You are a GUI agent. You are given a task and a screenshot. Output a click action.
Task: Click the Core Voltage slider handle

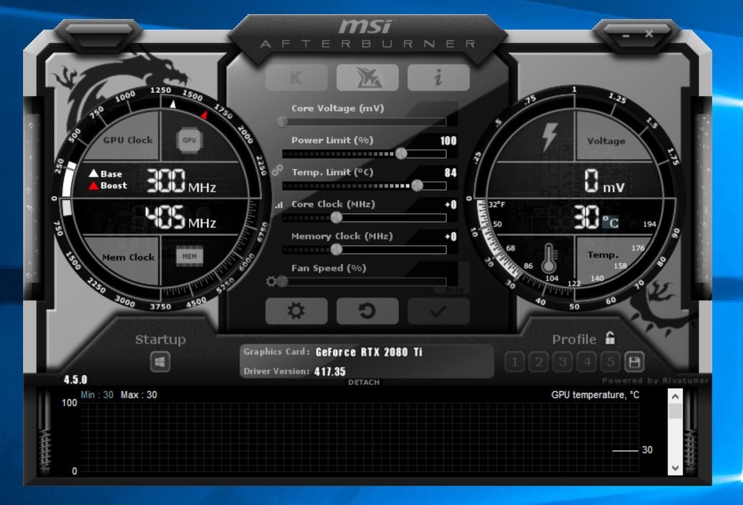pos(282,122)
